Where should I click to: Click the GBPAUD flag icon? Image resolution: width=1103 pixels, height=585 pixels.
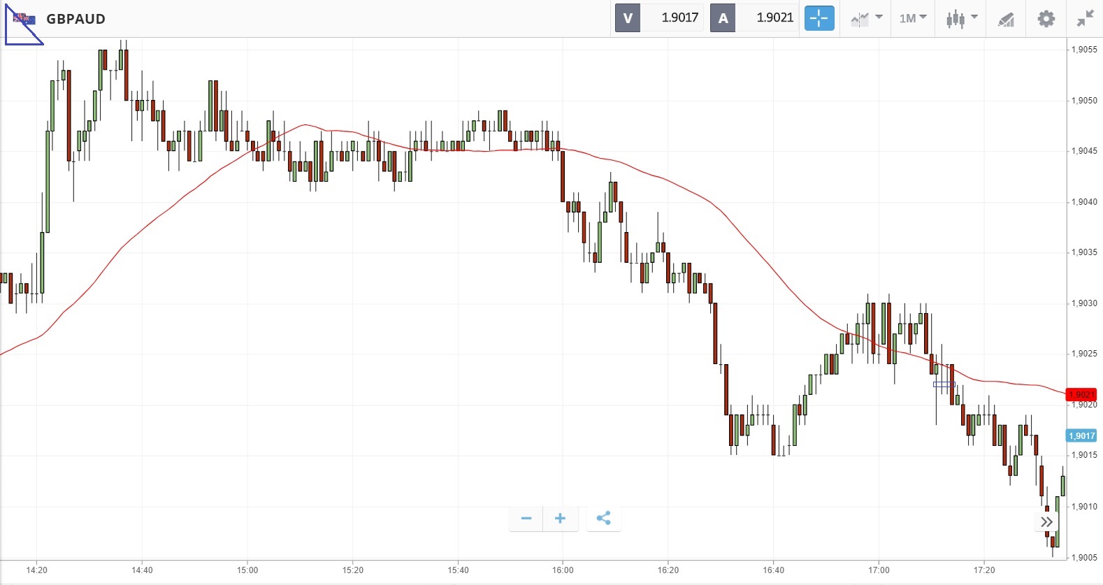click(x=24, y=19)
